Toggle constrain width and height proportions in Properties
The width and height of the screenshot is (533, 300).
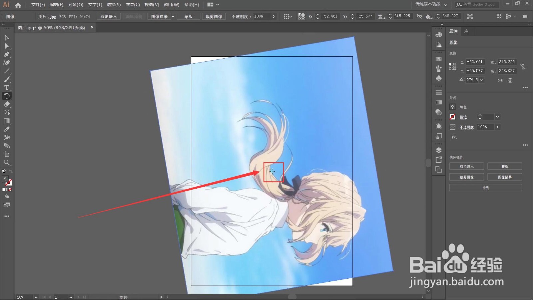tap(523, 66)
